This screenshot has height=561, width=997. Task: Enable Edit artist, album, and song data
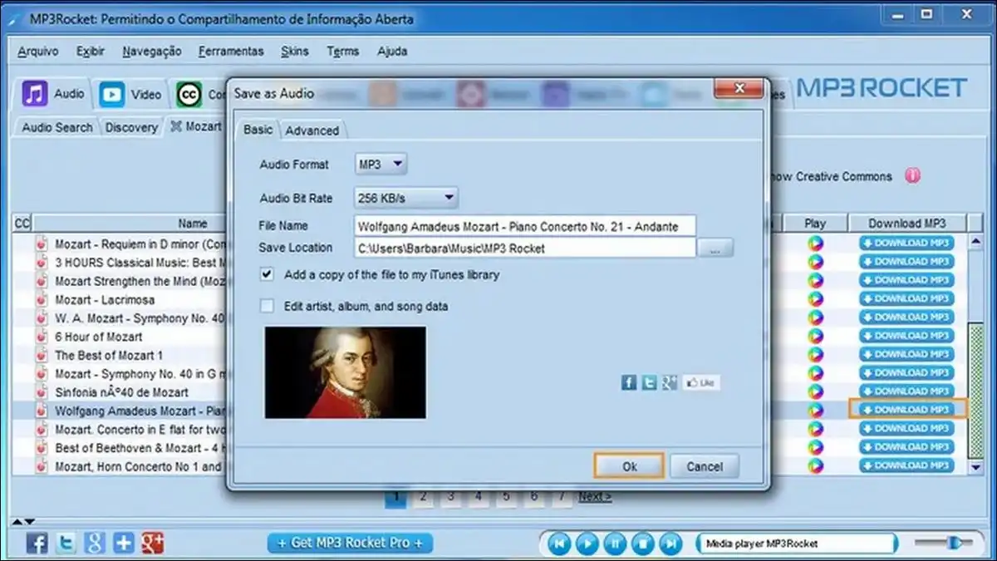click(x=267, y=306)
